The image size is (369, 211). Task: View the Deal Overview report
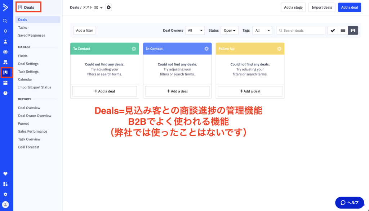point(29,108)
